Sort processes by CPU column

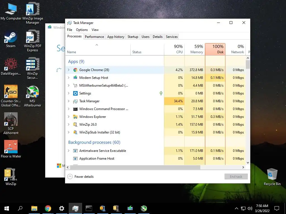pos(174,49)
